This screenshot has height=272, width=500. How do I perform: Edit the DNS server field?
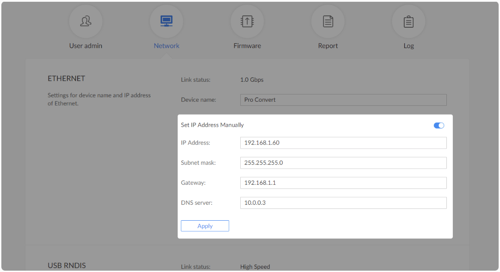click(x=343, y=203)
